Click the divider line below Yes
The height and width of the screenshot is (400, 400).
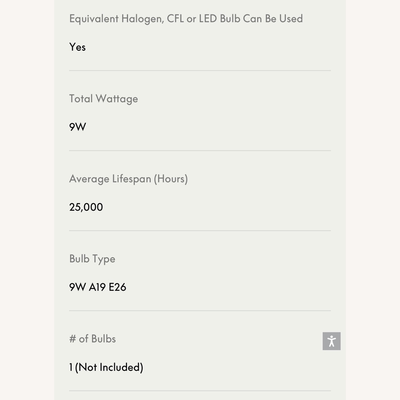200,71
